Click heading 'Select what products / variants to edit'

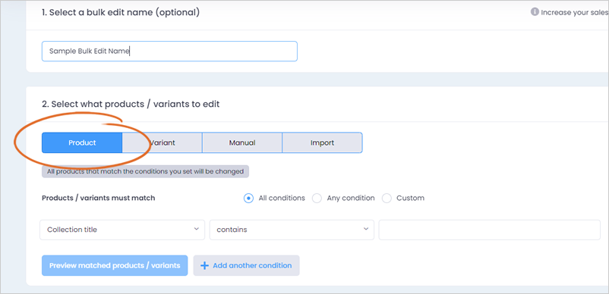(x=131, y=105)
